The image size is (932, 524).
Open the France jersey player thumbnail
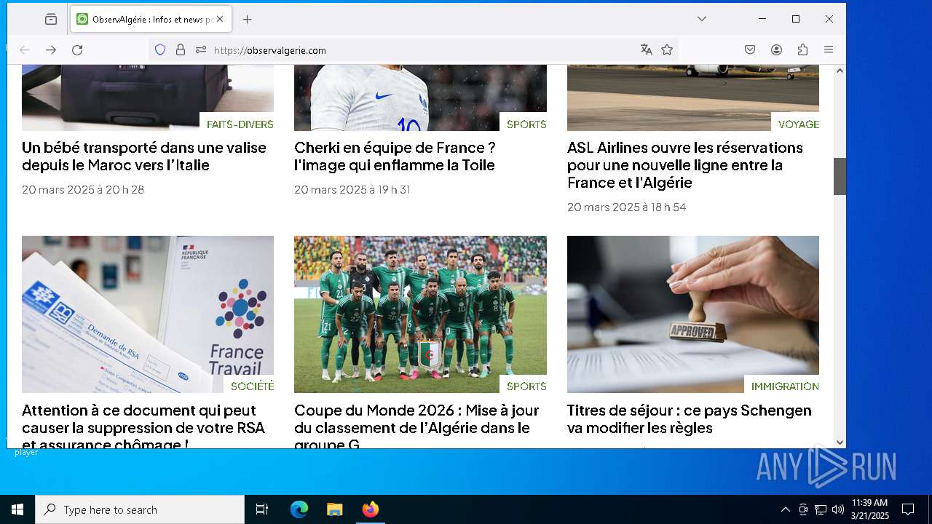420,98
